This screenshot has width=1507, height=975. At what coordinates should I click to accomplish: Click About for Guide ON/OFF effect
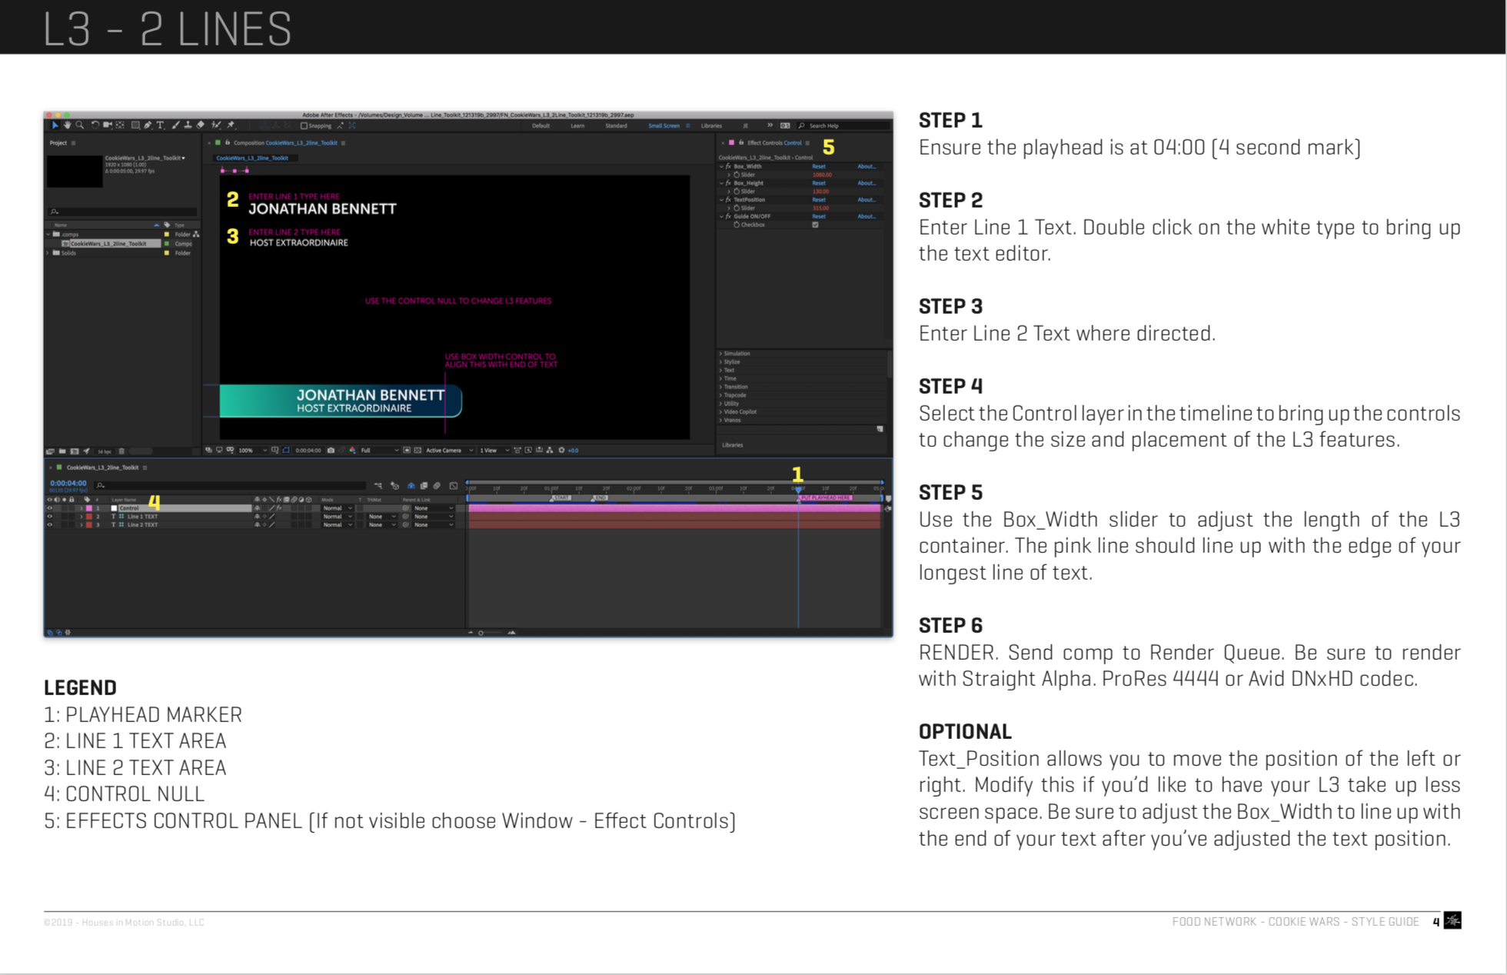(x=867, y=216)
